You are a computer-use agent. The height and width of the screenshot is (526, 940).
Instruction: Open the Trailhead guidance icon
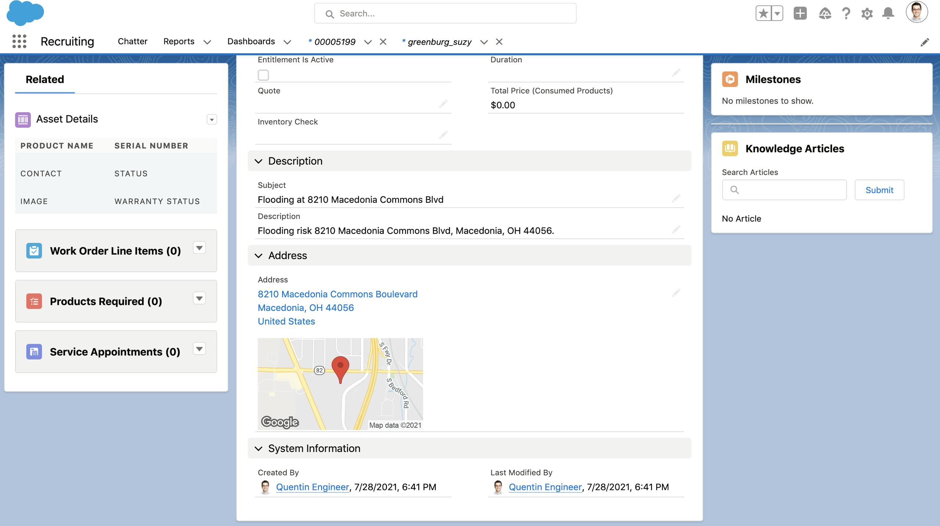tap(825, 14)
